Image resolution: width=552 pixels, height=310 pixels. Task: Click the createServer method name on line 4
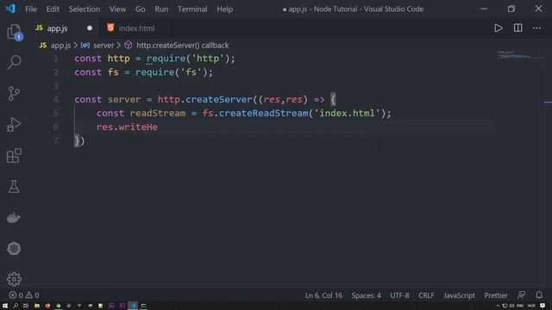219,100
